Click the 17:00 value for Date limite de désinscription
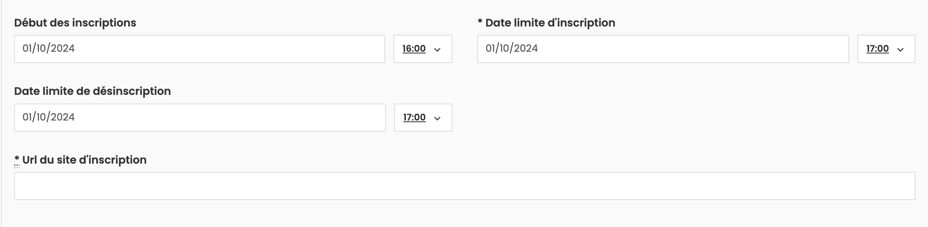928x227 pixels. (414, 118)
